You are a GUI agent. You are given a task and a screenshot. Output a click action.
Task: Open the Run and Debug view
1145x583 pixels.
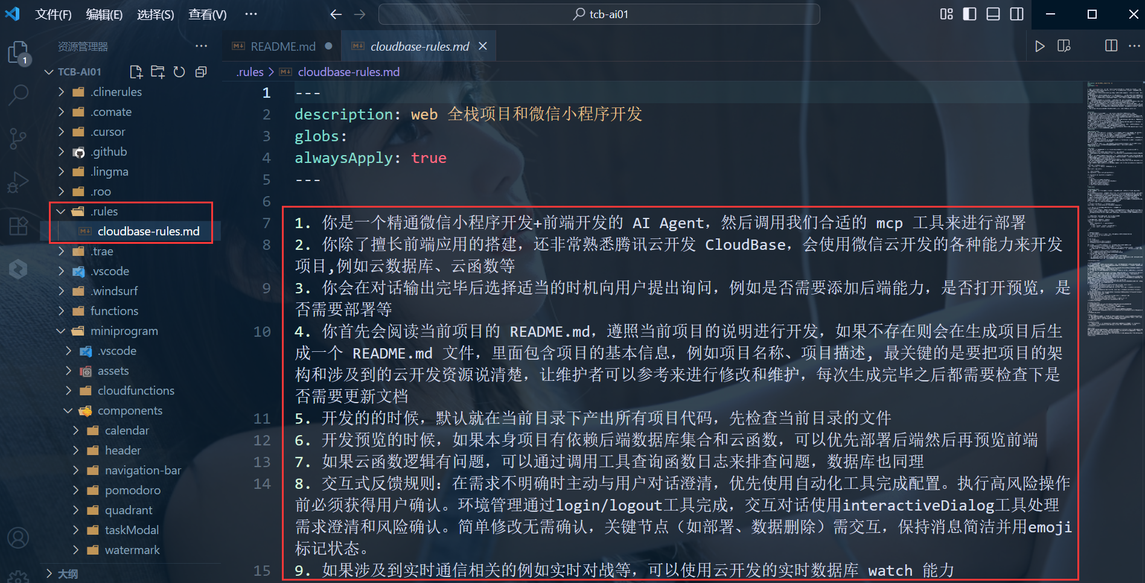pyautogui.click(x=18, y=182)
